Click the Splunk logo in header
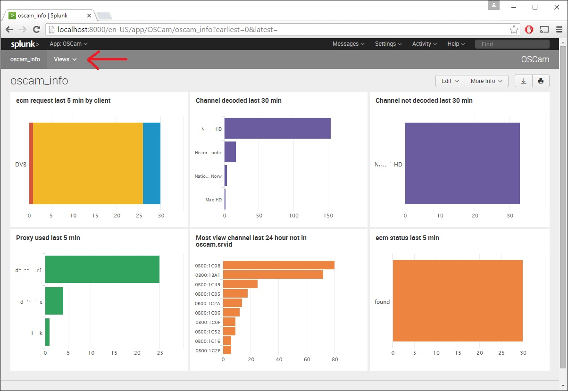The width and height of the screenshot is (568, 391). 25,44
